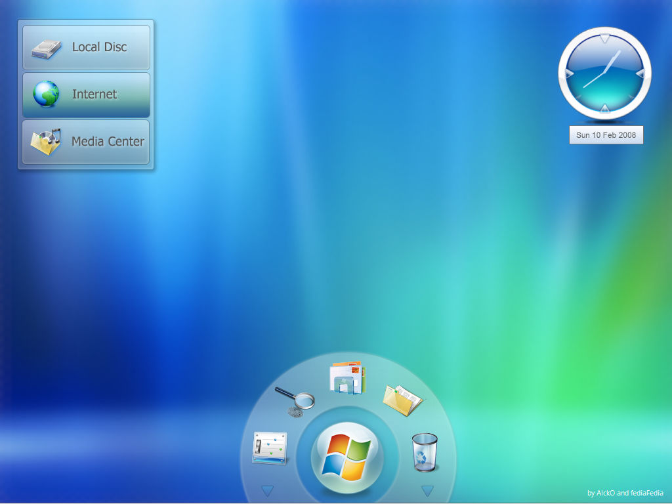
Task: Click the date label Sun 10 Feb 2008
Action: point(606,135)
